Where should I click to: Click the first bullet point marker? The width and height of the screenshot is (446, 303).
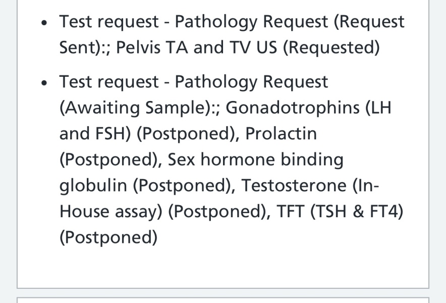tap(46, 23)
